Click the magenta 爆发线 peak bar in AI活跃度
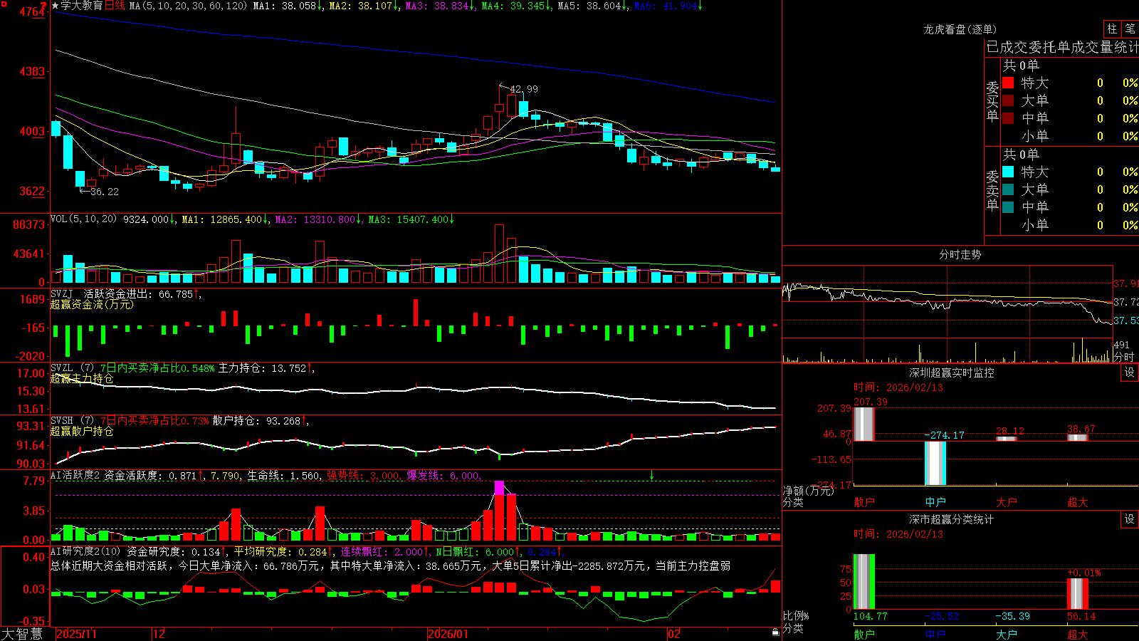This screenshot has height=641, width=1139. (499, 489)
